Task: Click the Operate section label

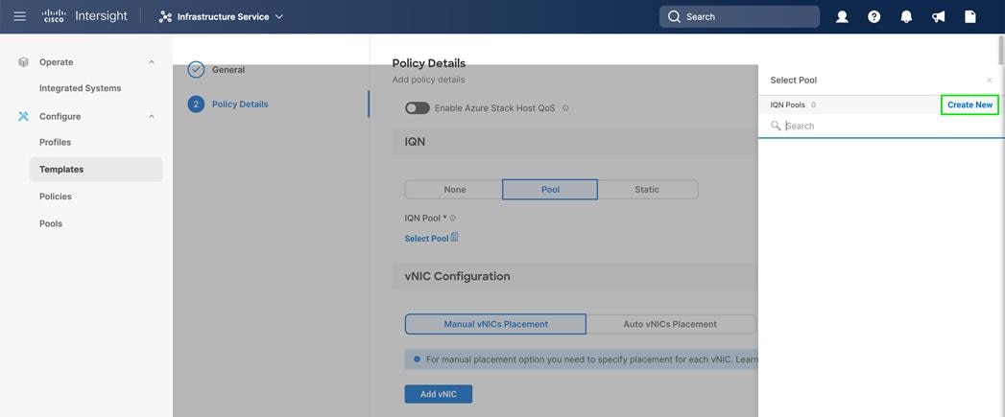Action: pos(57,62)
